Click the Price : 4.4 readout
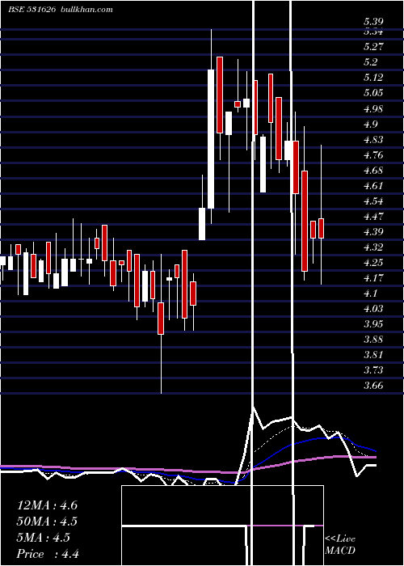The height and width of the screenshot is (566, 404). (48, 554)
